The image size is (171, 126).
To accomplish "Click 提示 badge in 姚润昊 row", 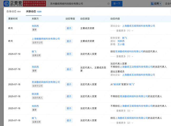I will coord(69,96).
